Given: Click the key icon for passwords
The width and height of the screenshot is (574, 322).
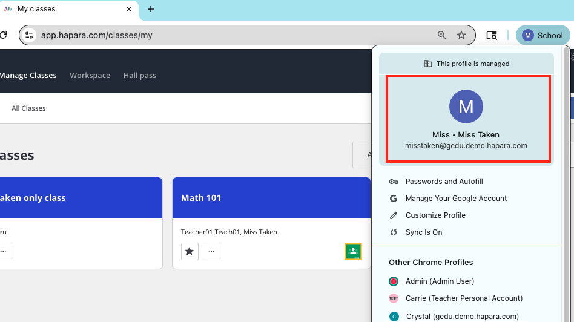Looking at the screenshot, I should coord(394,182).
